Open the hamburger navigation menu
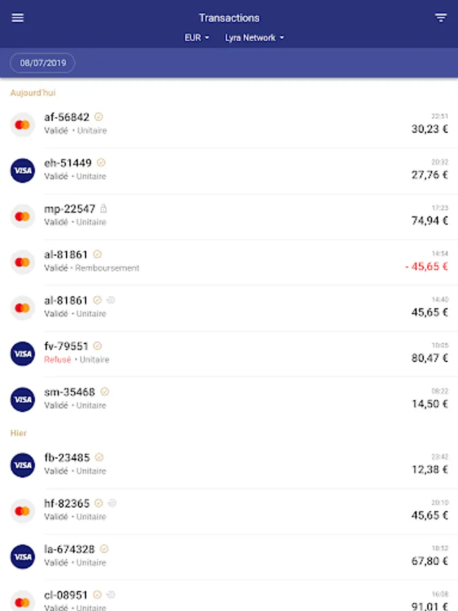This screenshot has width=458, height=611. 18,18
